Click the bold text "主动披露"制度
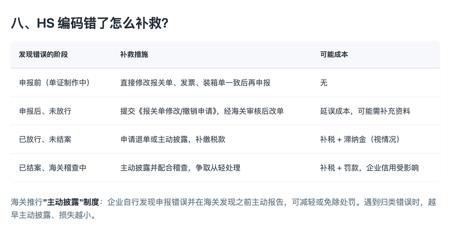The width and height of the screenshot is (449, 228). tap(71, 202)
